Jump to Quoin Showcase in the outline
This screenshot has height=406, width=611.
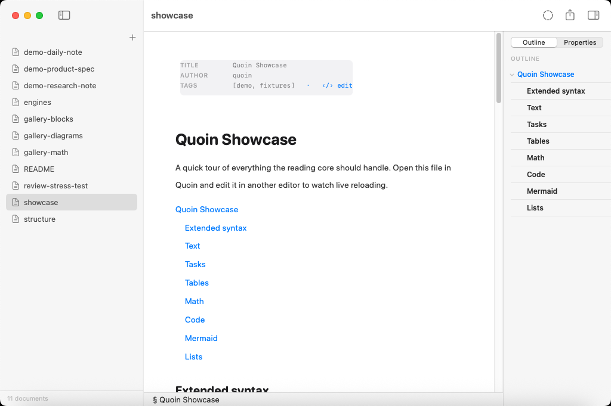(545, 75)
